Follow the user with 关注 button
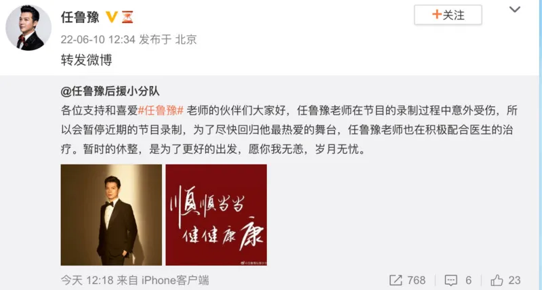The width and height of the screenshot is (542, 290). [448, 15]
